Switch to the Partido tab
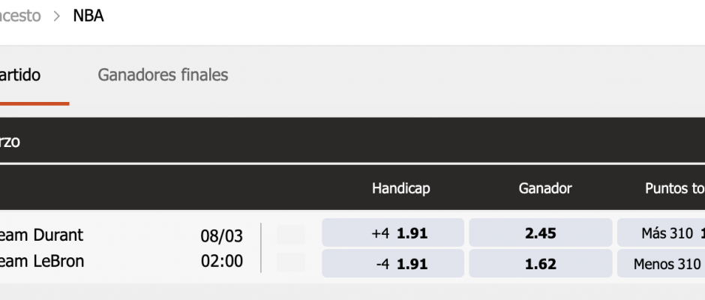 pos(20,75)
